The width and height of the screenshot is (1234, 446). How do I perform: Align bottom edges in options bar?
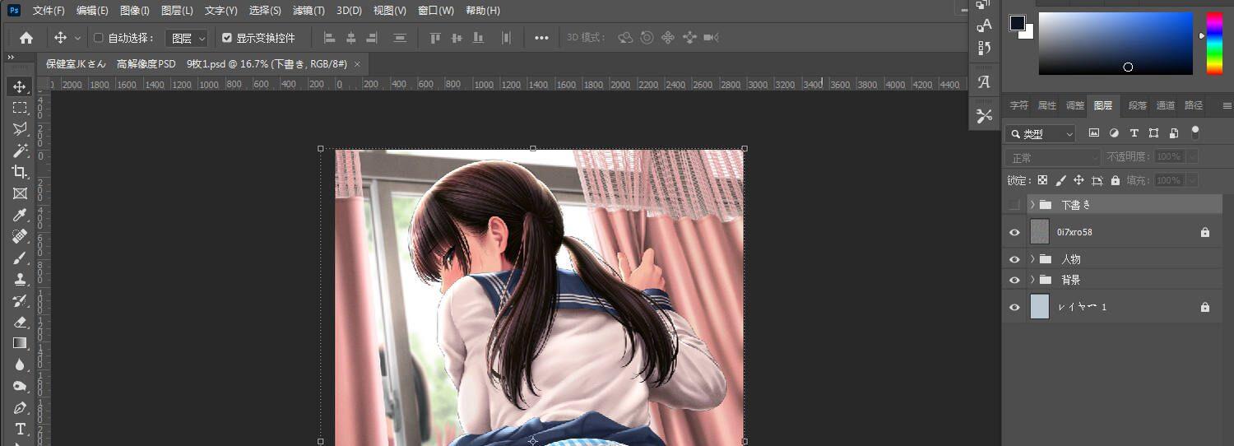click(x=478, y=38)
